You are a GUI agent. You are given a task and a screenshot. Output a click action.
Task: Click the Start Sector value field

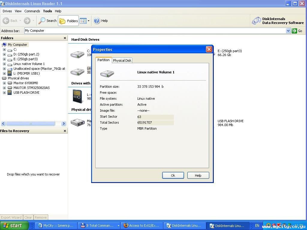click(155, 117)
